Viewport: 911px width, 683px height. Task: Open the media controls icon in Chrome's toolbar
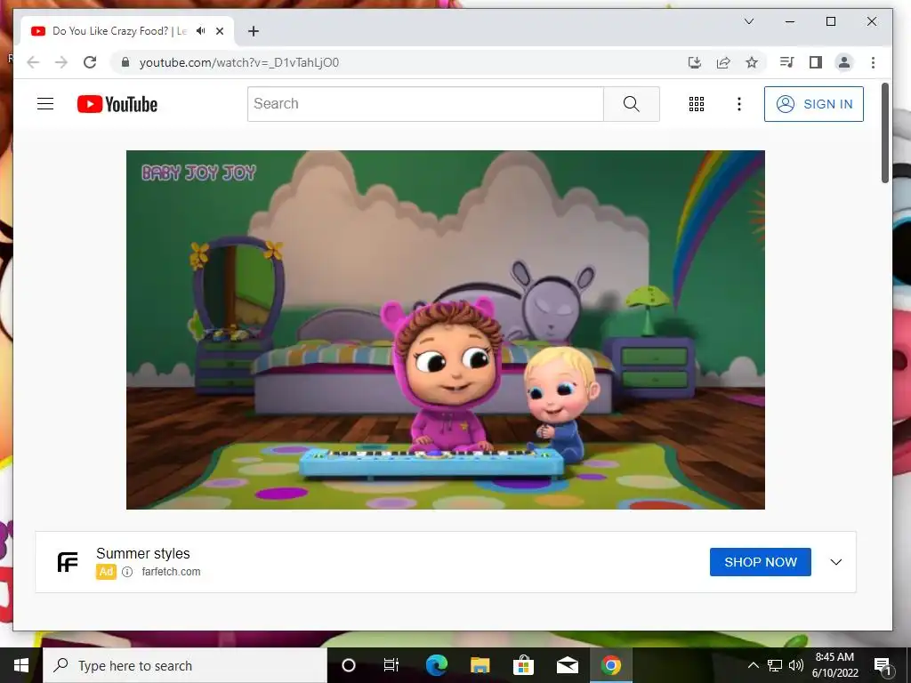point(786,62)
